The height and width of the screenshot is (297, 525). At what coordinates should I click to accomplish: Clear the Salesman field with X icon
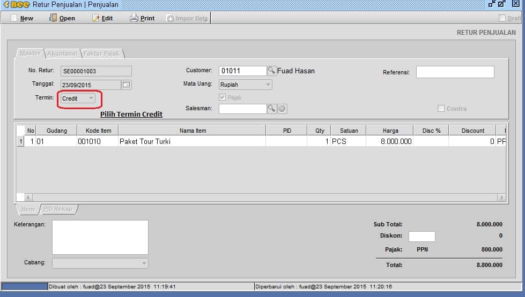(x=282, y=109)
